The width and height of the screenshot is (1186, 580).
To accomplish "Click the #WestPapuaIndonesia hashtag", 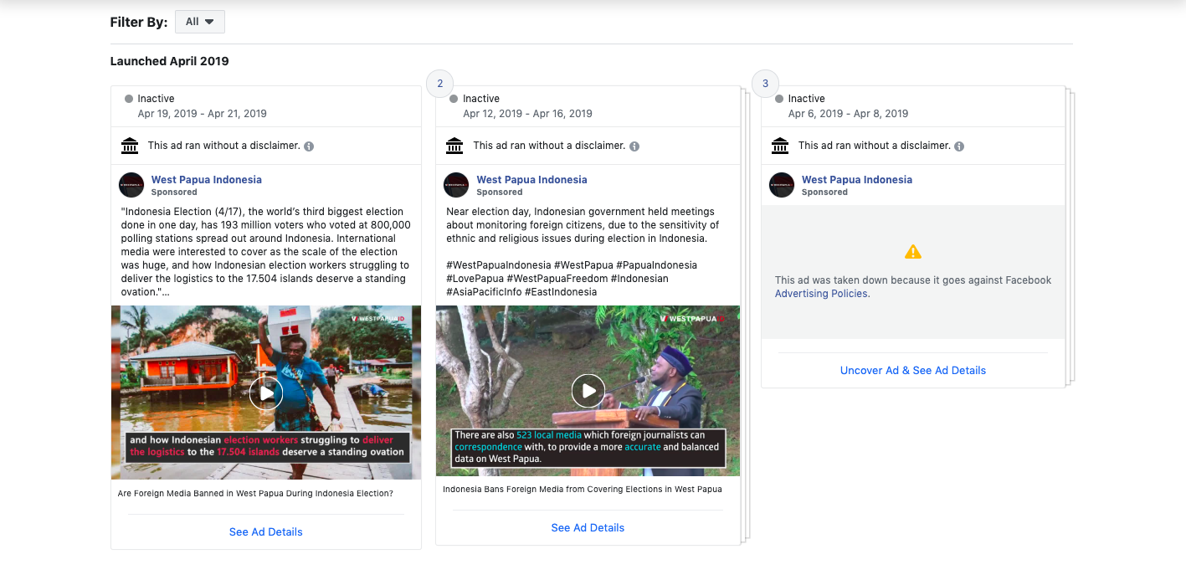I will pyautogui.click(x=499, y=265).
